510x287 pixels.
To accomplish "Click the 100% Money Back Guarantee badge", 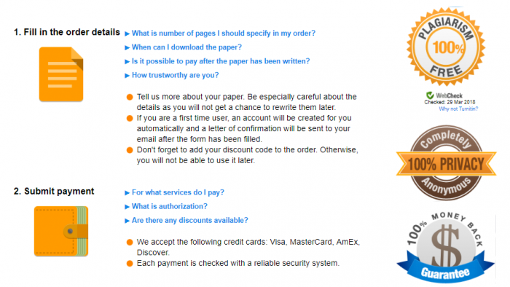I will pos(446,248).
